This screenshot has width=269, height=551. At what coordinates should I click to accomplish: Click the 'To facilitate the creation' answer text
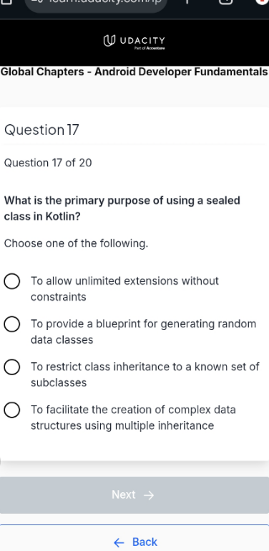[133, 418]
